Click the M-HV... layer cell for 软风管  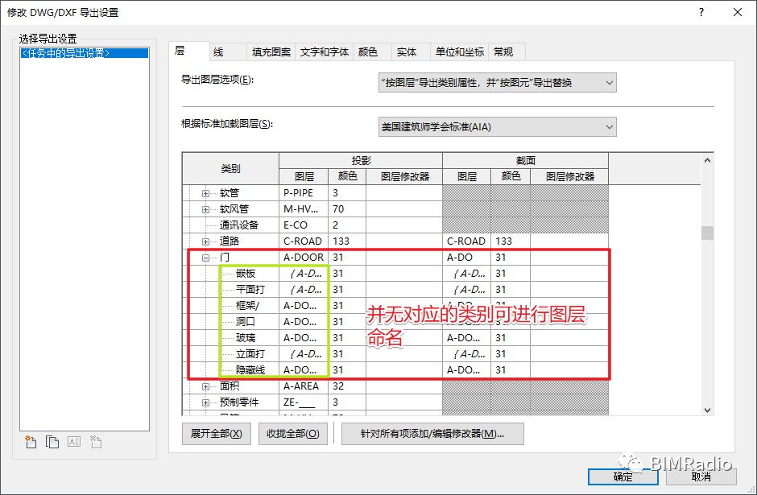tap(304, 209)
